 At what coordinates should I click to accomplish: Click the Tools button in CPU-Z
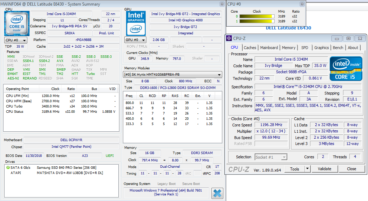(x=295, y=169)
